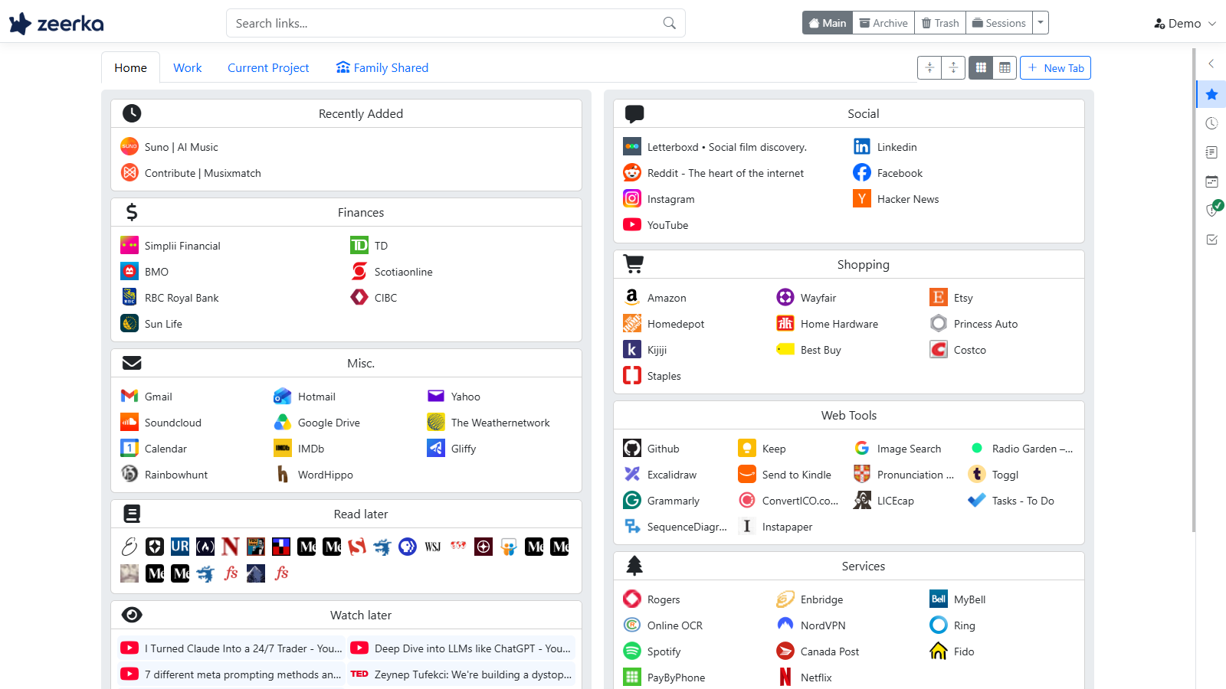
Task: Open the red N icon in Read later
Action: 231,547
